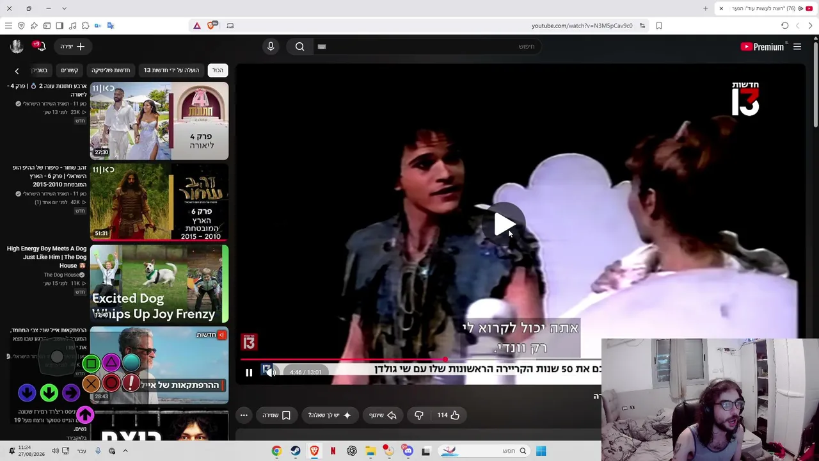819x461 pixels.
Task: Select the הכול filter chip
Action: point(218,70)
